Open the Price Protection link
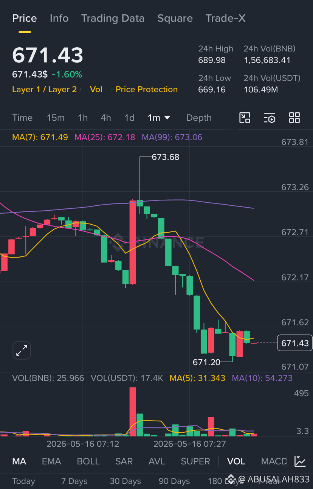 (147, 89)
